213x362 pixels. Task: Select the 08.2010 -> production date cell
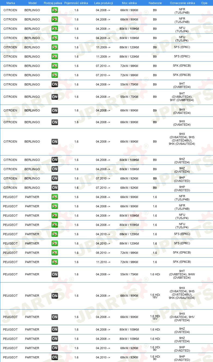point(103,253)
